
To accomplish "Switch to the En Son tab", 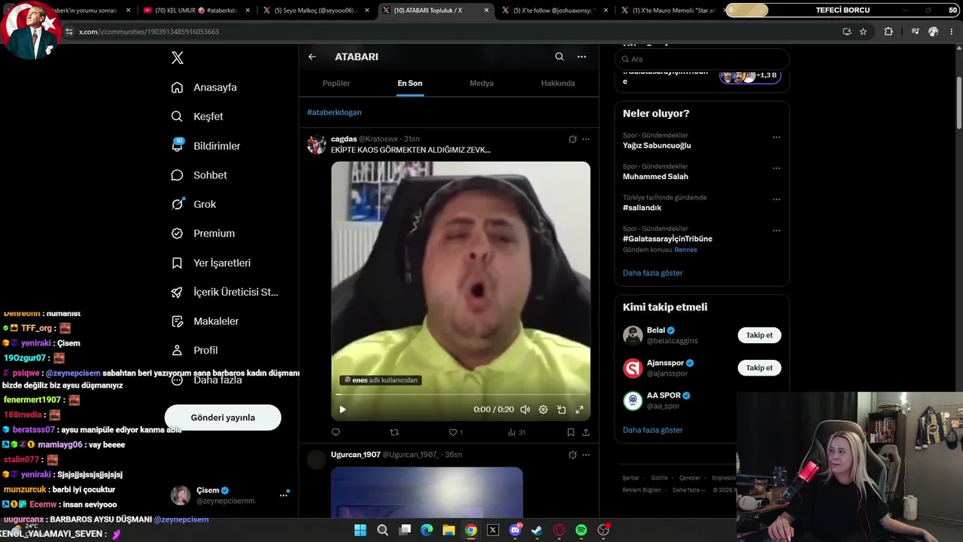I will 410,83.
